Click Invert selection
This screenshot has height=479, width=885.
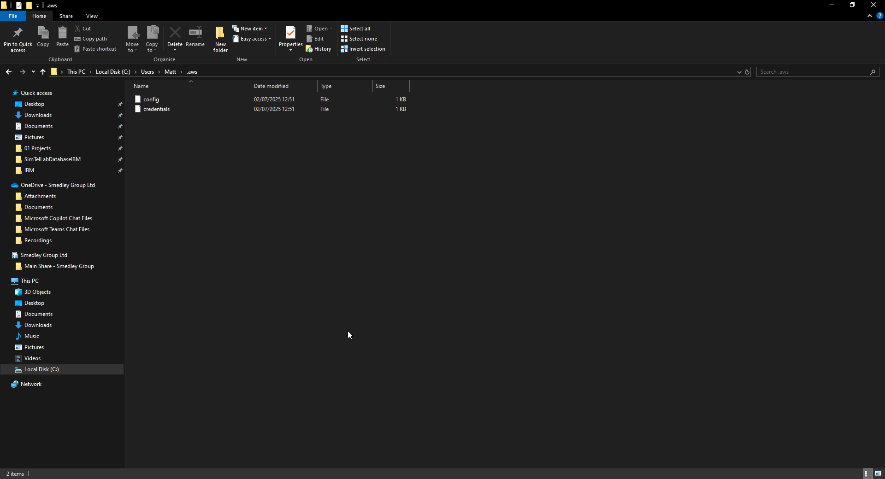(363, 49)
